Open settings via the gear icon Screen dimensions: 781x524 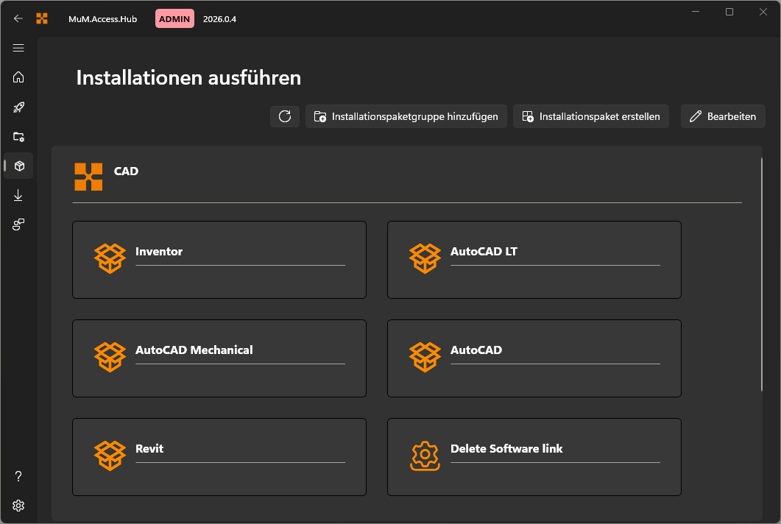[x=18, y=506]
